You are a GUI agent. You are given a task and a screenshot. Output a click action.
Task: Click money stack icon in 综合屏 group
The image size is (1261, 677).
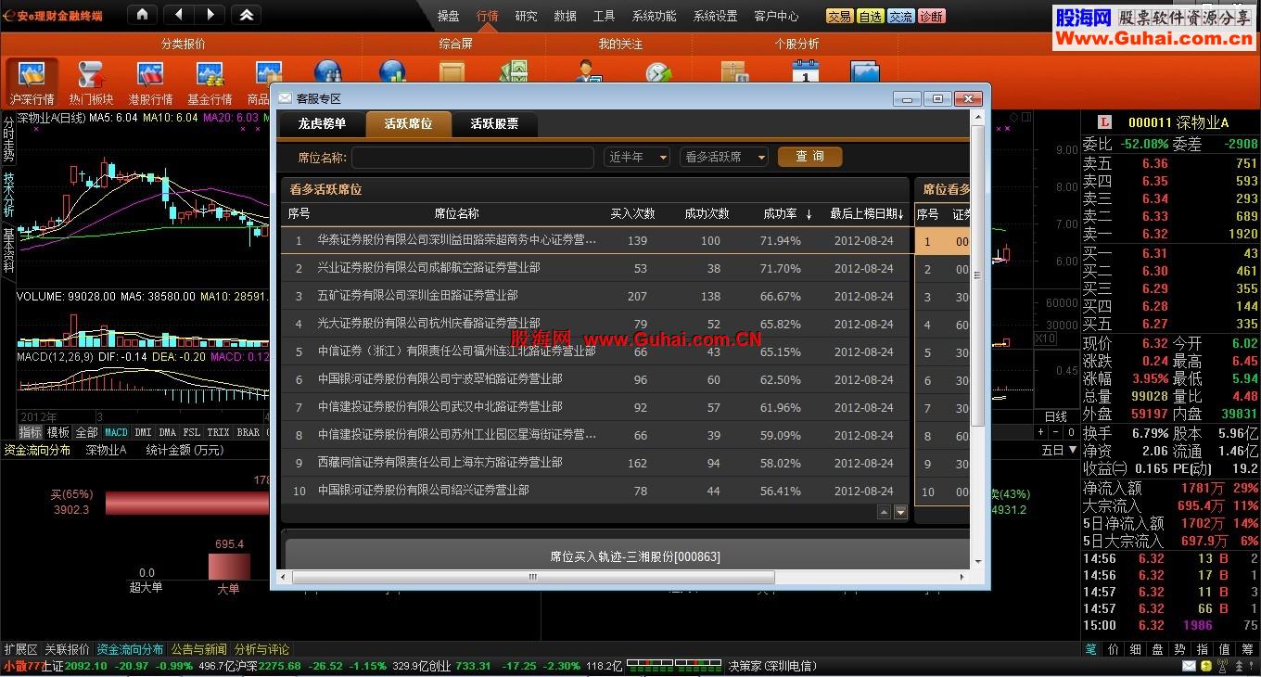point(513,71)
